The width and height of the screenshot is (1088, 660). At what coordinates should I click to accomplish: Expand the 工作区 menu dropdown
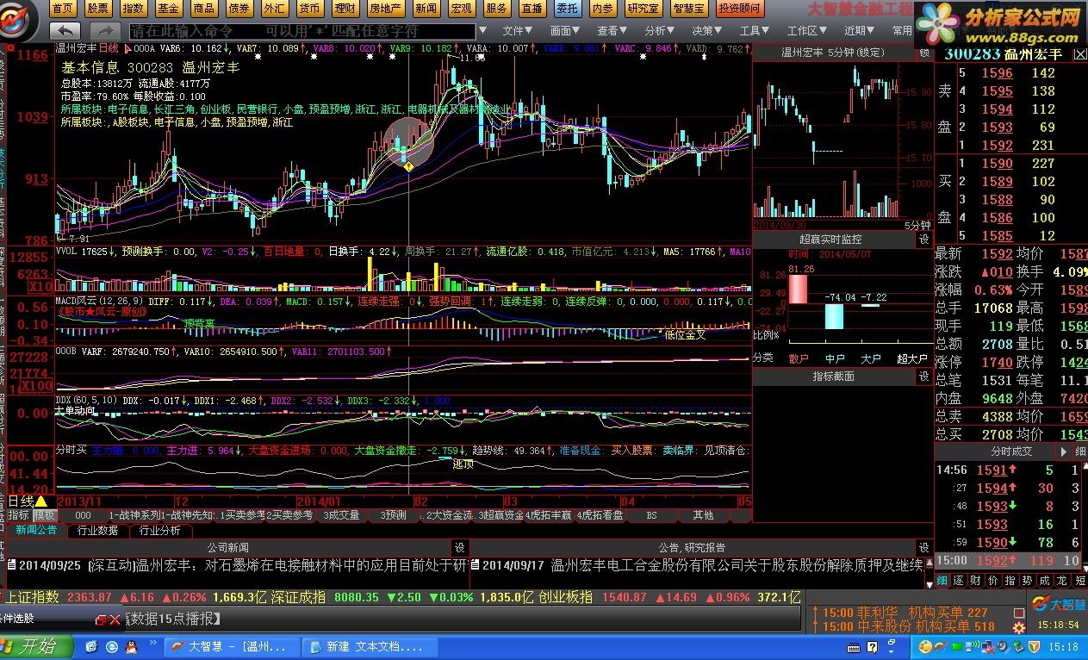point(808,30)
